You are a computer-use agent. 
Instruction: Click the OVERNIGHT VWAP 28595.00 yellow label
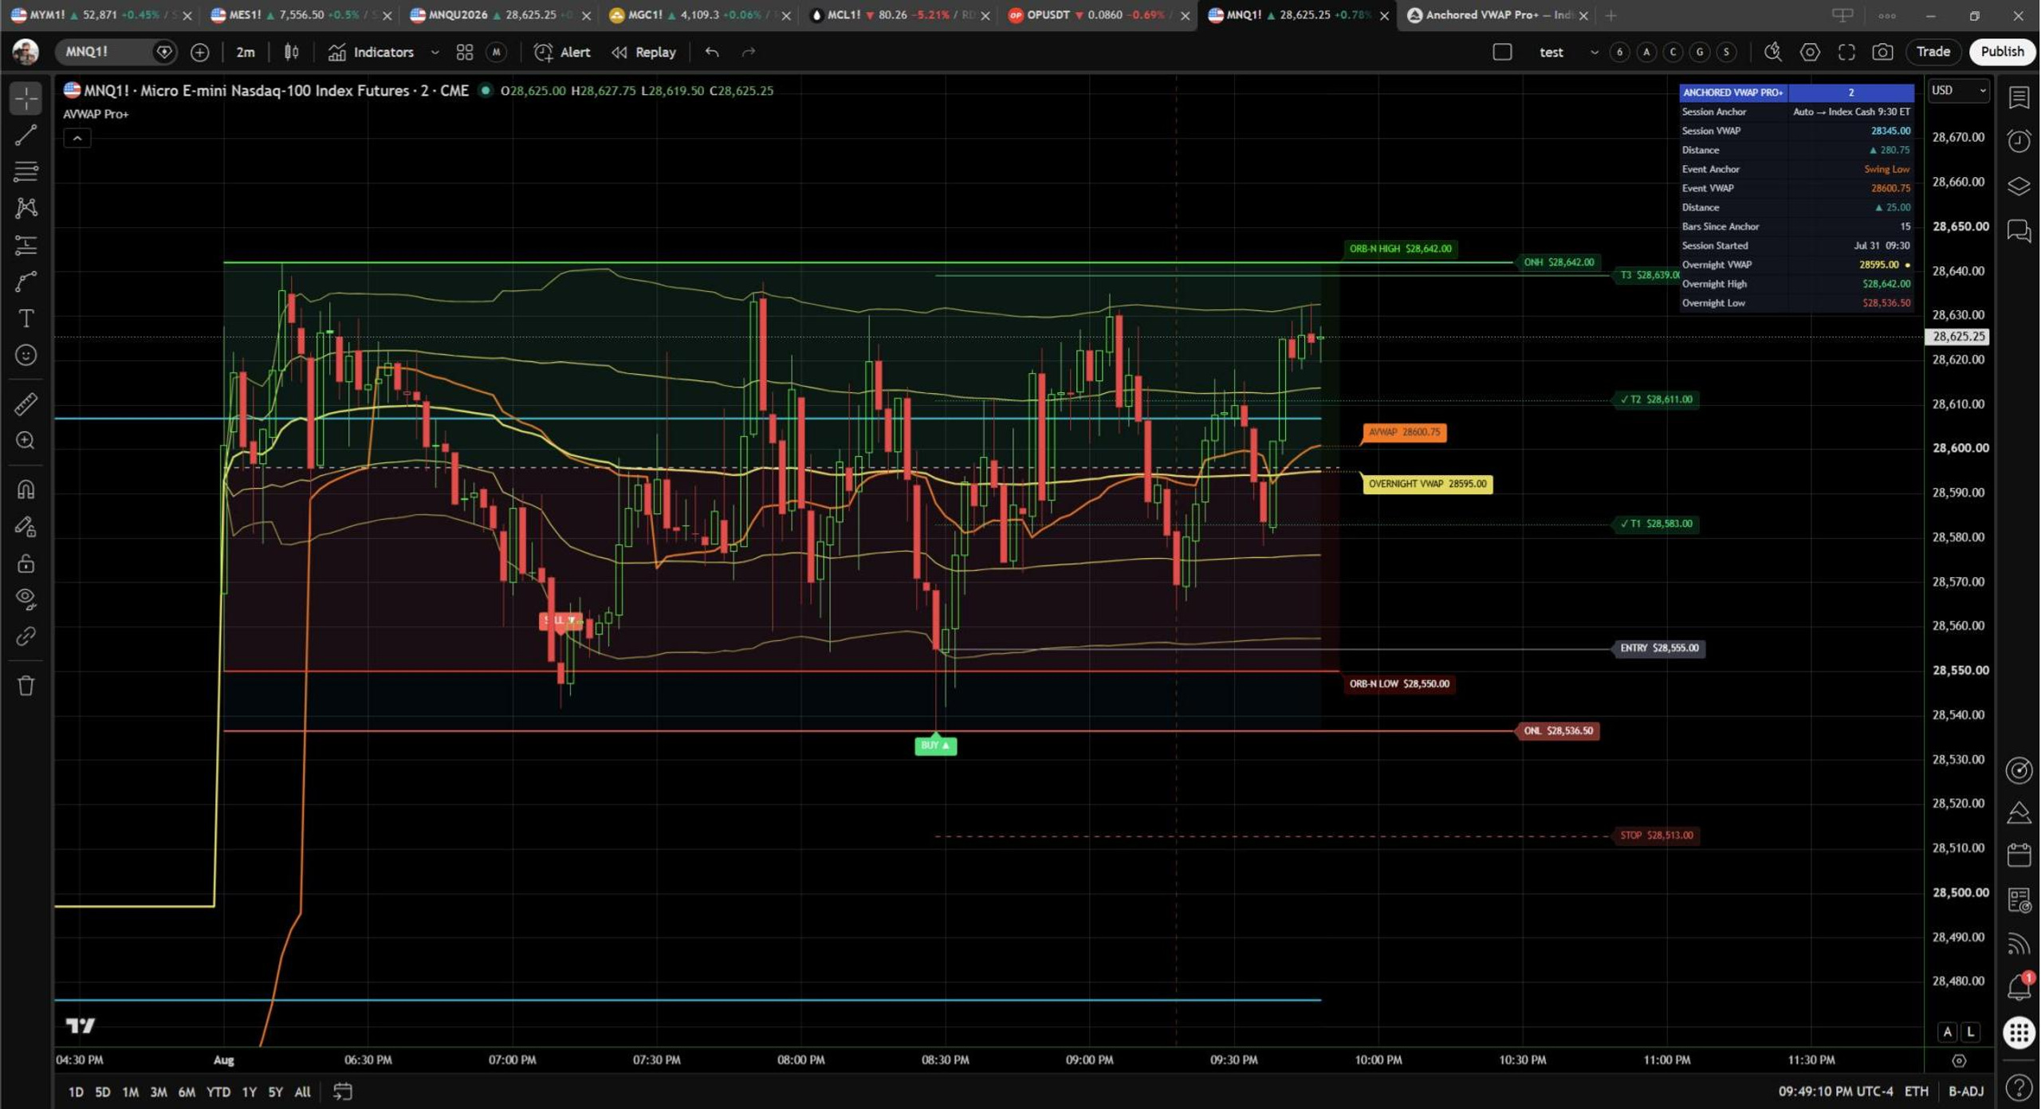pos(1427,484)
